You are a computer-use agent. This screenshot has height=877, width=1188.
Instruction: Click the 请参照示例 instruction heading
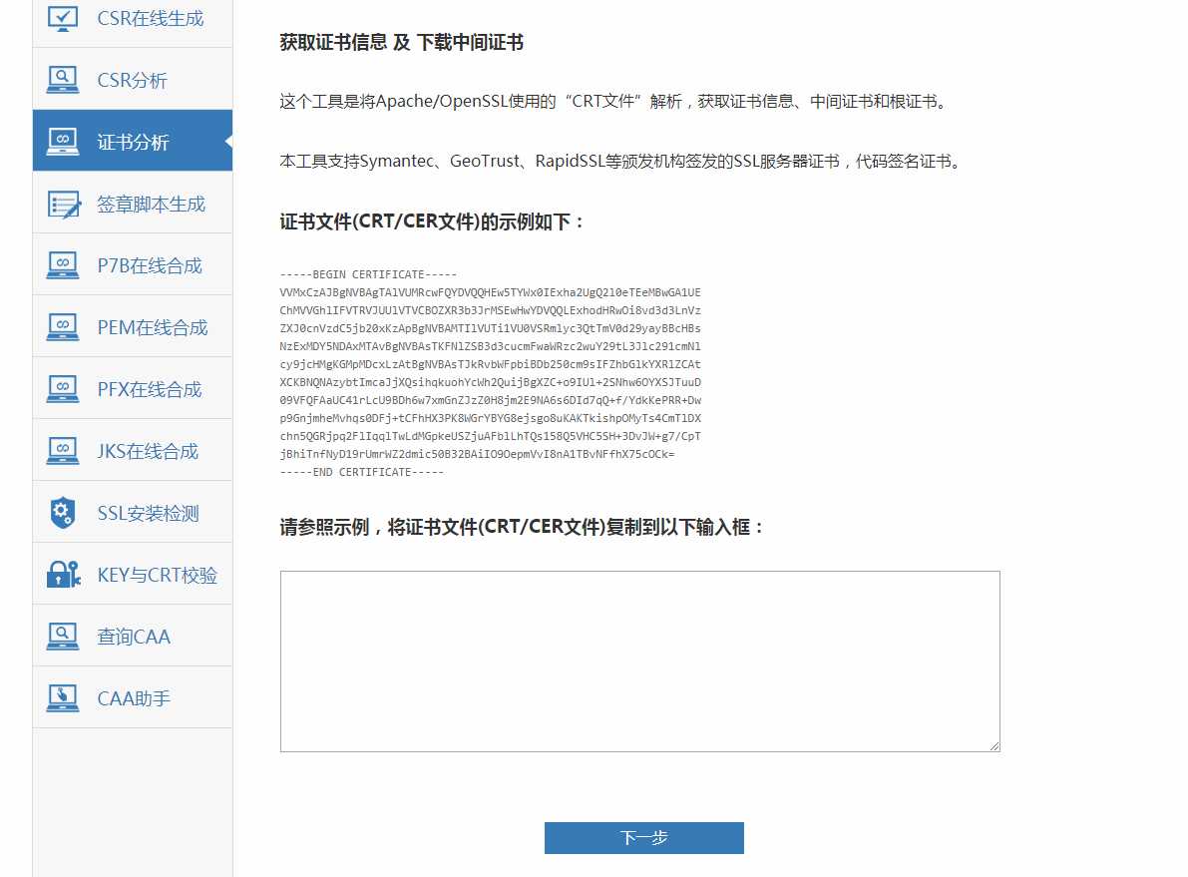click(522, 527)
